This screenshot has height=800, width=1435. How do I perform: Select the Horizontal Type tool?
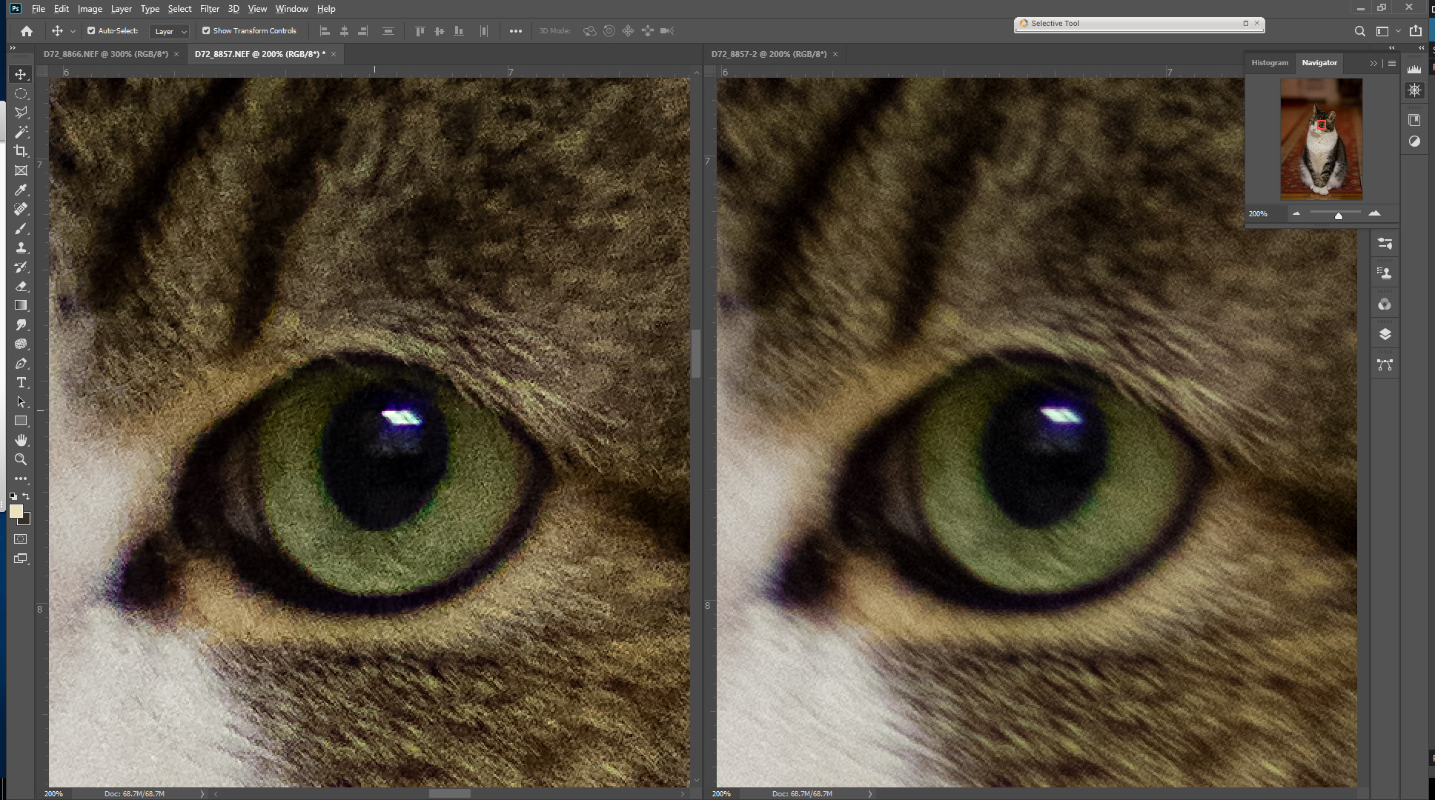point(21,383)
